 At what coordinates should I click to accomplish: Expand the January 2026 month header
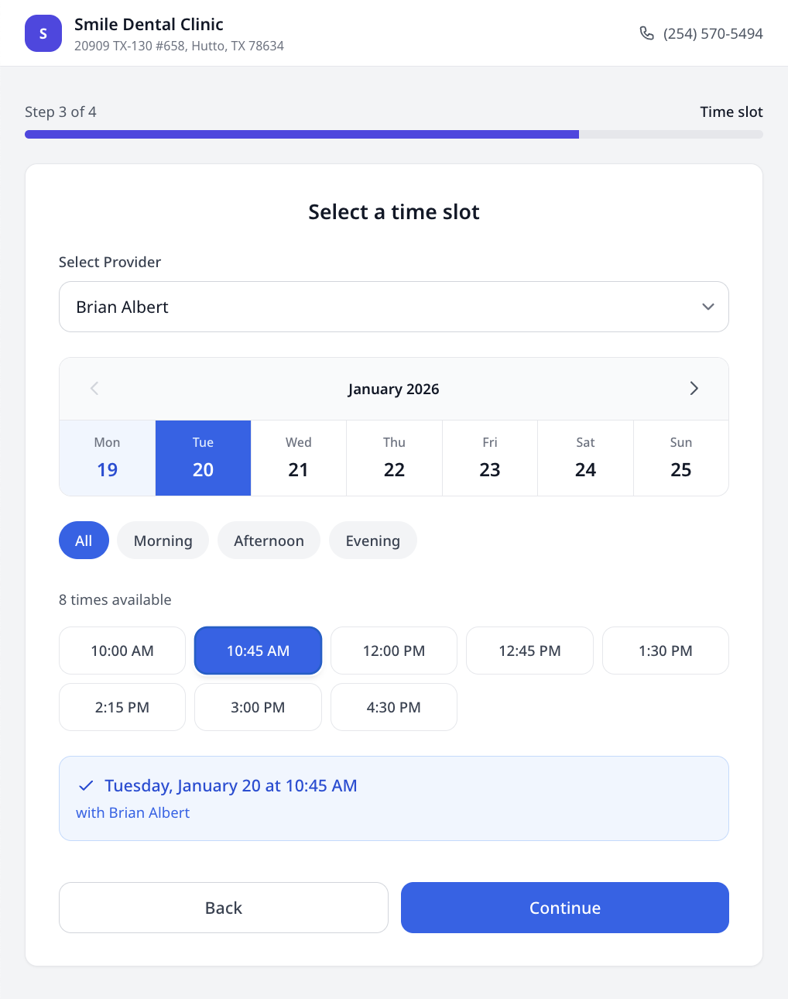pyautogui.click(x=393, y=388)
